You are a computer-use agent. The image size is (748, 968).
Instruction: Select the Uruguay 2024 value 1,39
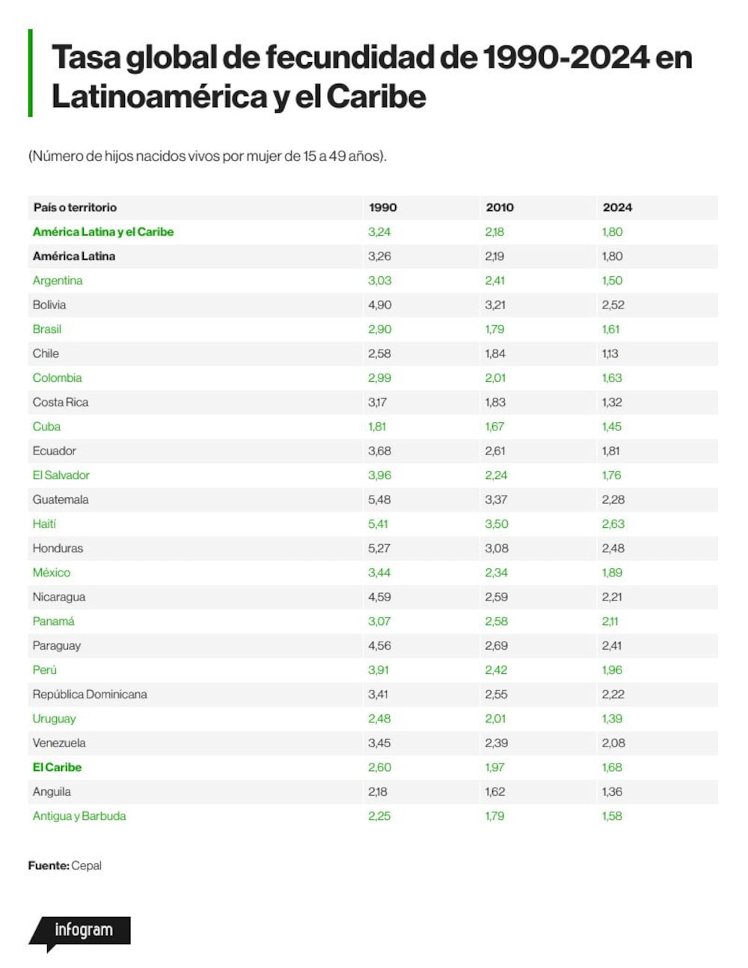coord(612,719)
